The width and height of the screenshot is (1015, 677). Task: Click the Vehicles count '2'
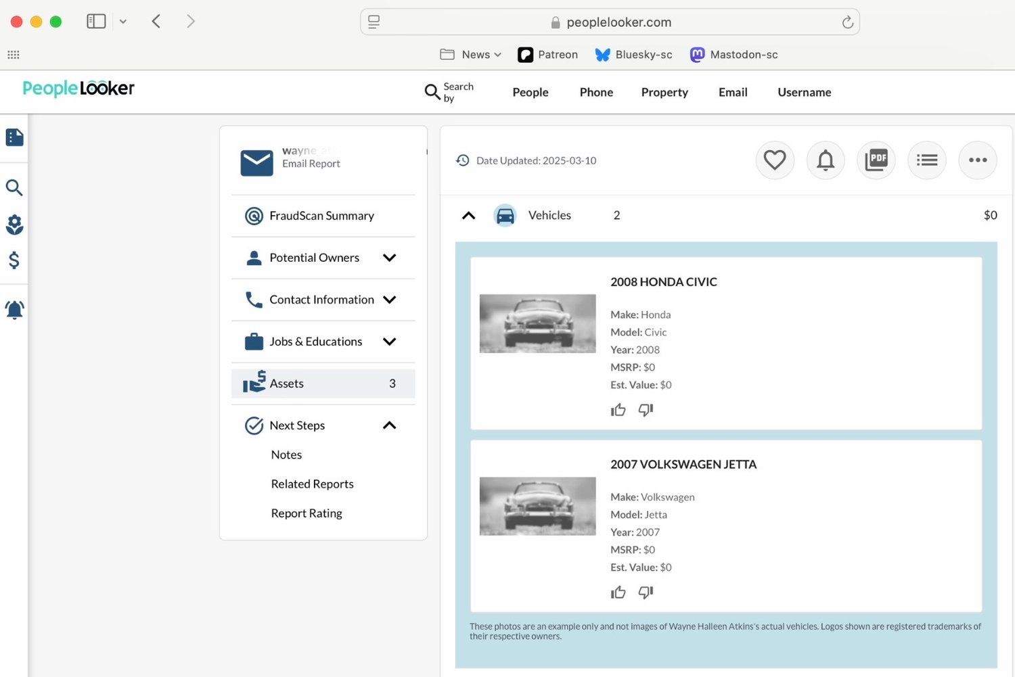[617, 215]
